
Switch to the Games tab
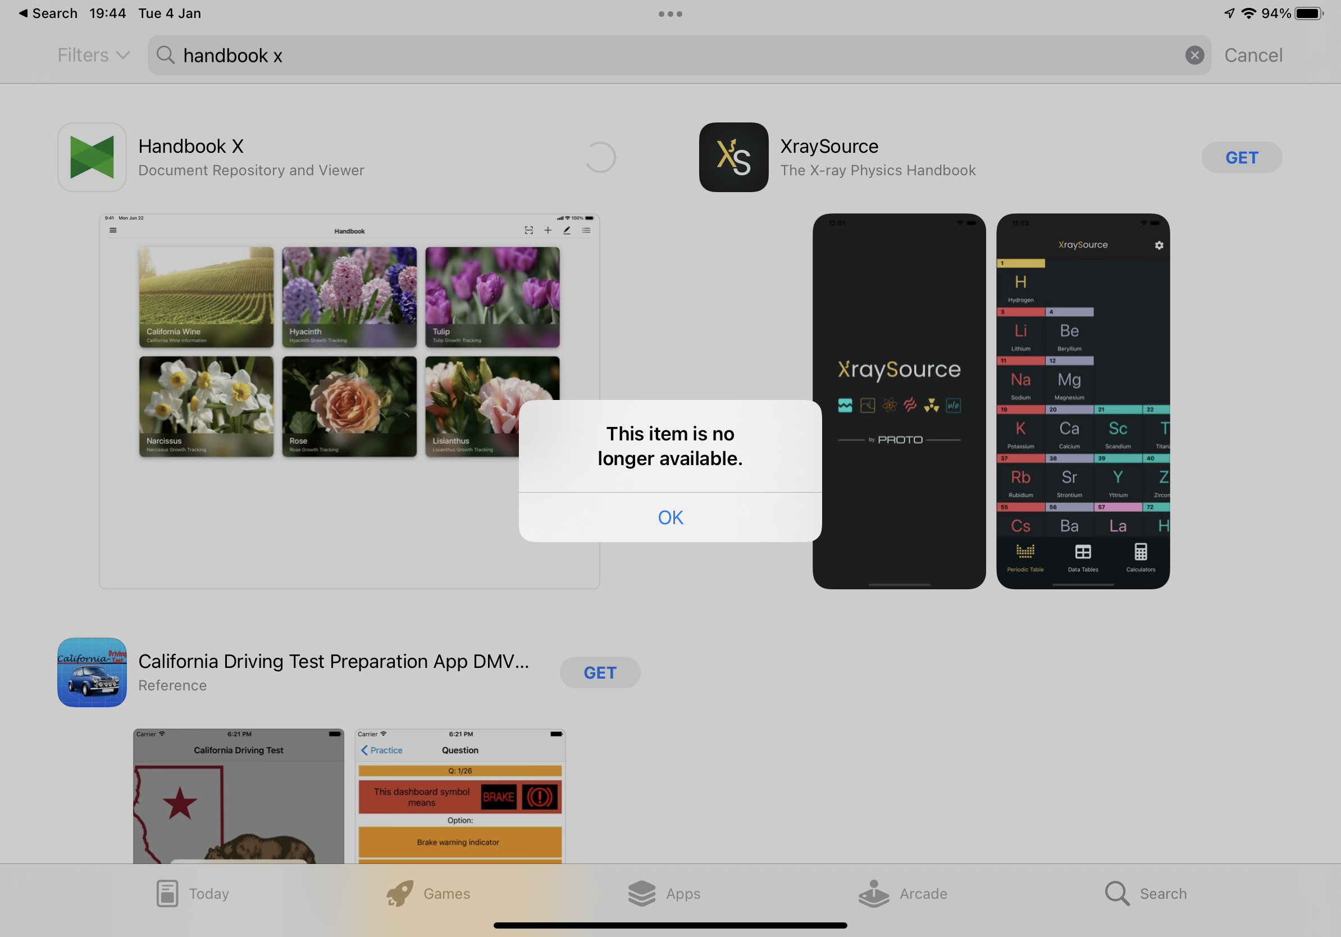pos(428,893)
